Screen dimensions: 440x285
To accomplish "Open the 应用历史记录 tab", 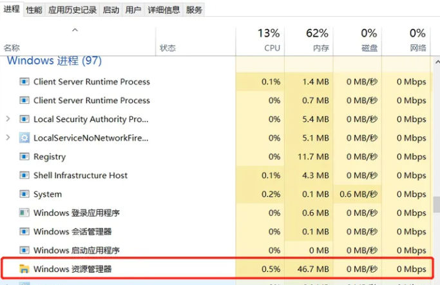I will (x=72, y=10).
